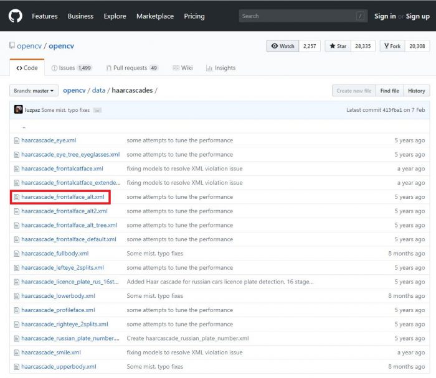Go up to parent directory (..)
436x378 pixels.
pyautogui.click(x=24, y=127)
